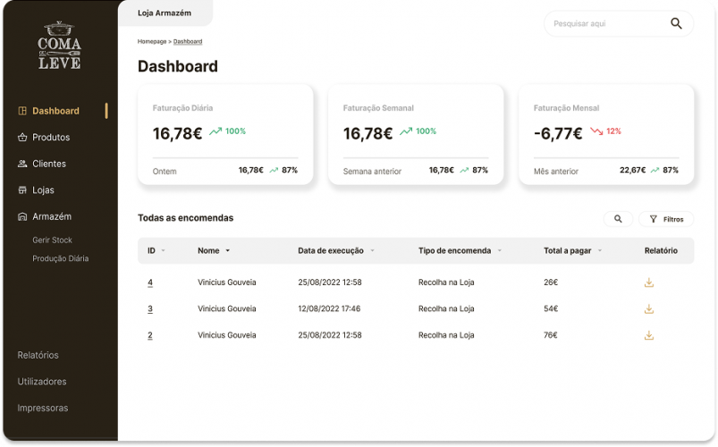Open the Armazém section in sidebar

(x=52, y=216)
